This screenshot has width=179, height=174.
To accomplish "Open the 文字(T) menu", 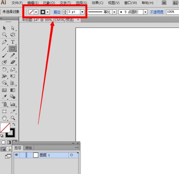I will click(x=65, y=3).
